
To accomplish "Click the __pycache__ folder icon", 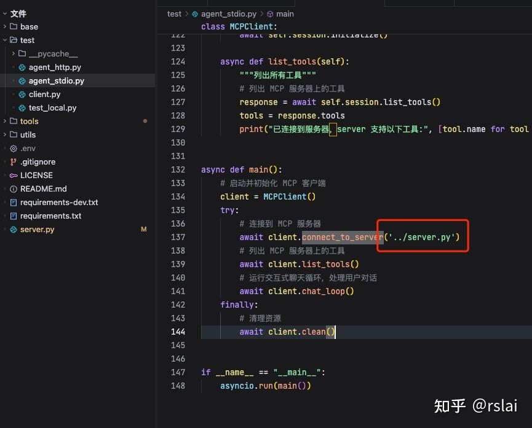I will tap(22, 53).
